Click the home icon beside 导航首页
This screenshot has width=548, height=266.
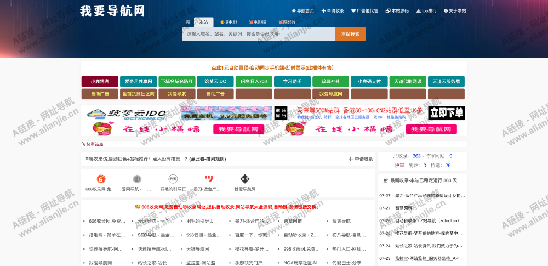294,11
